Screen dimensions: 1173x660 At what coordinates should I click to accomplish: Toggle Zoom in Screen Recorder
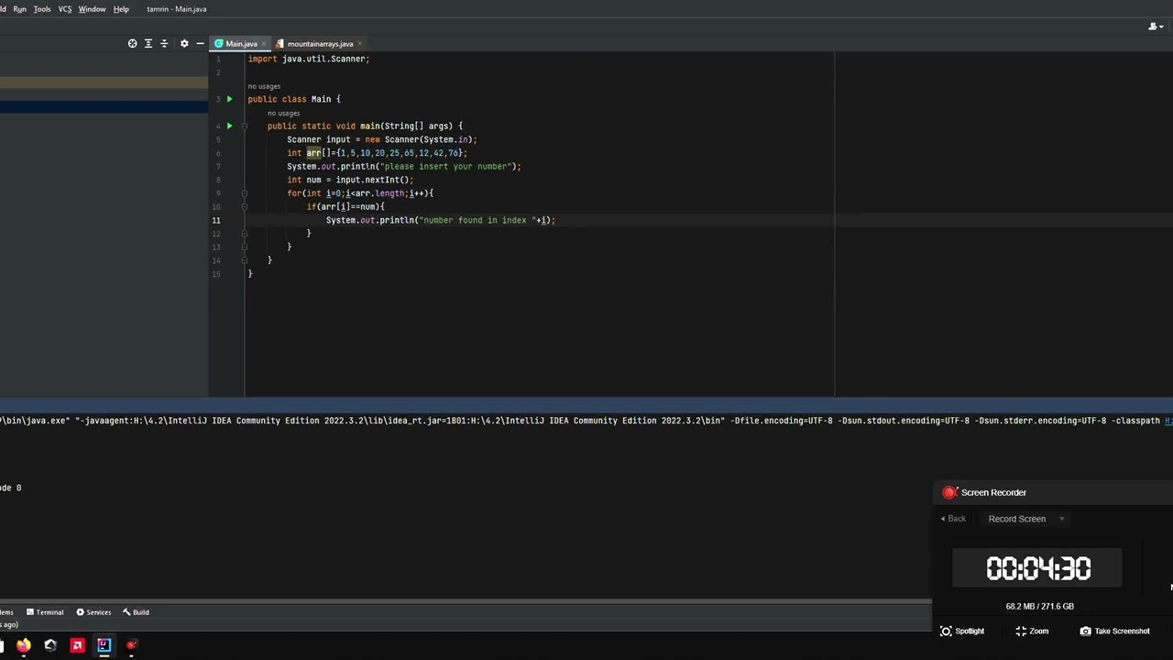[x=1032, y=631]
